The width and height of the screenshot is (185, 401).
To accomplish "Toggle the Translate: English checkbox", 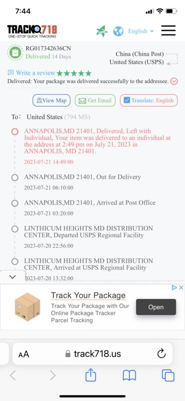I will tap(127, 100).
